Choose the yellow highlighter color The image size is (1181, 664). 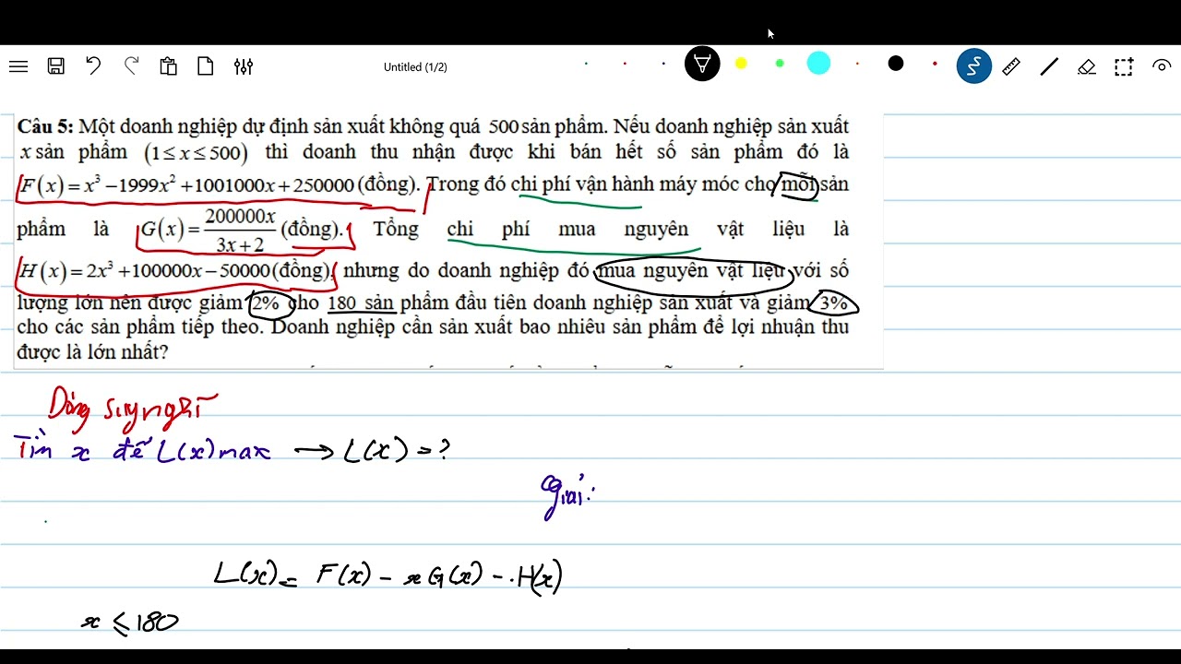point(741,64)
